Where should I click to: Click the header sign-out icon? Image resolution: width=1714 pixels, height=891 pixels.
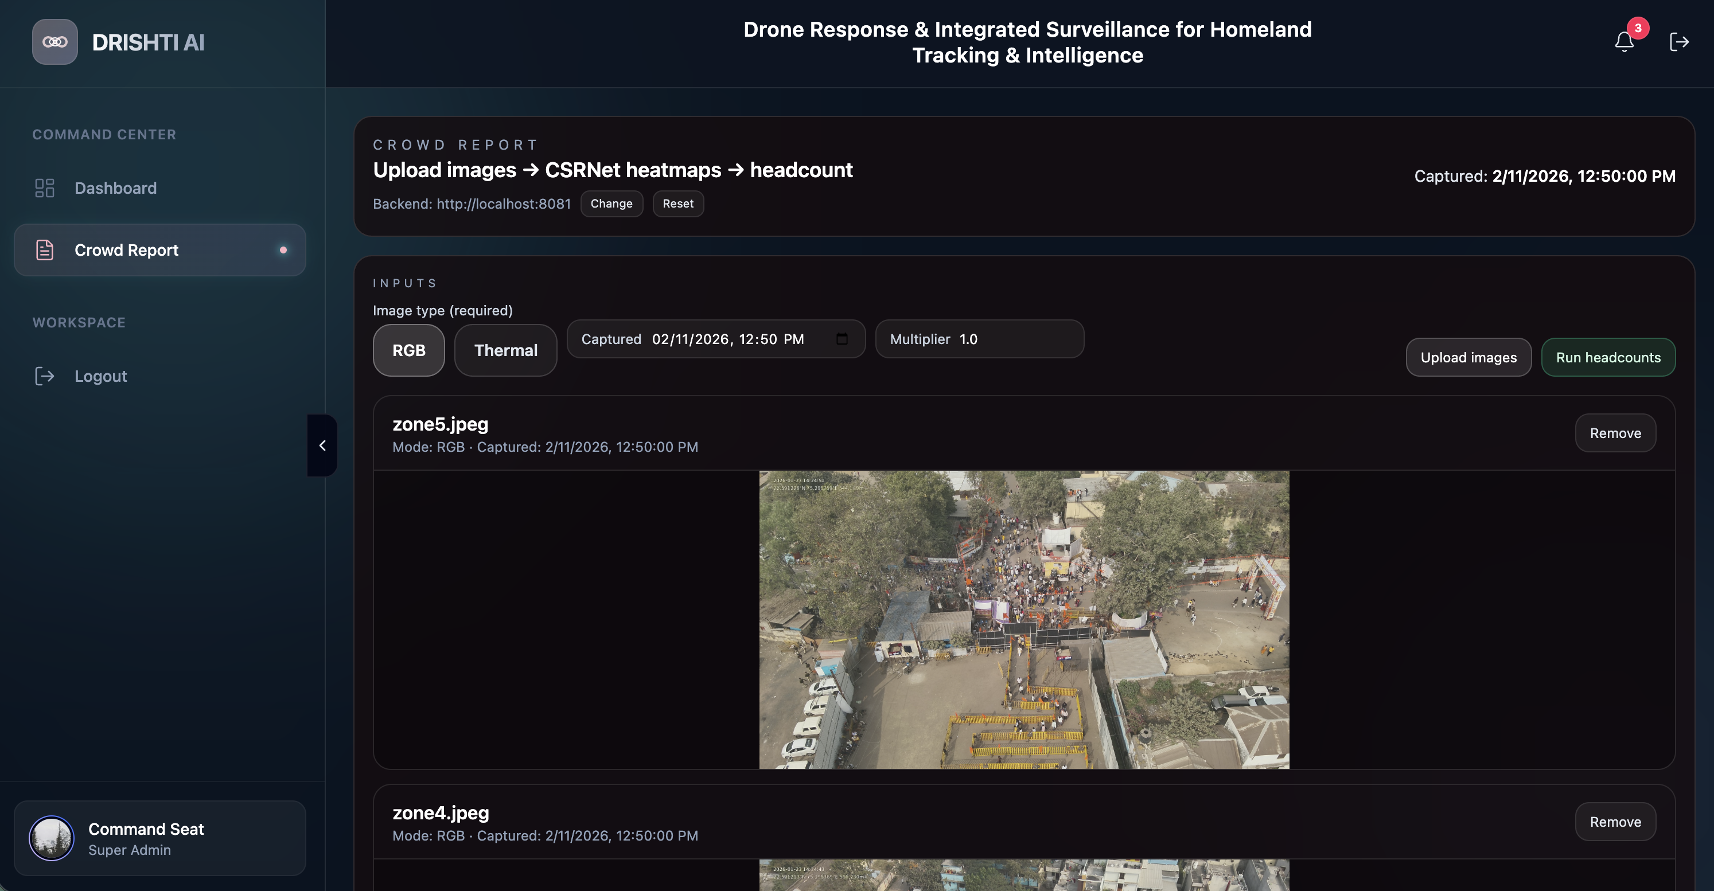point(1679,42)
